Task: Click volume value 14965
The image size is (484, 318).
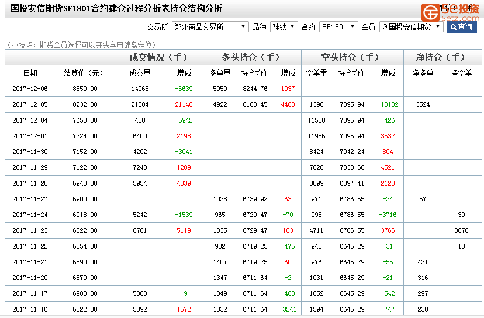Action: coord(140,89)
